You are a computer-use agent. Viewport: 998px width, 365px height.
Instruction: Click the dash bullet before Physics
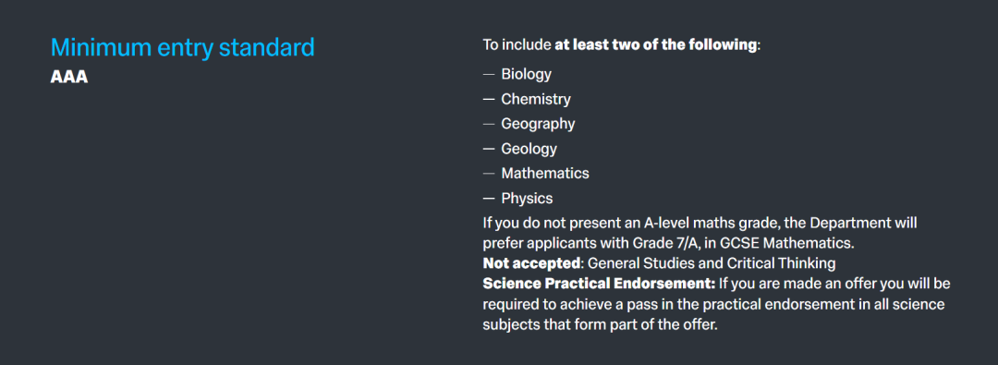pyautogui.click(x=489, y=199)
